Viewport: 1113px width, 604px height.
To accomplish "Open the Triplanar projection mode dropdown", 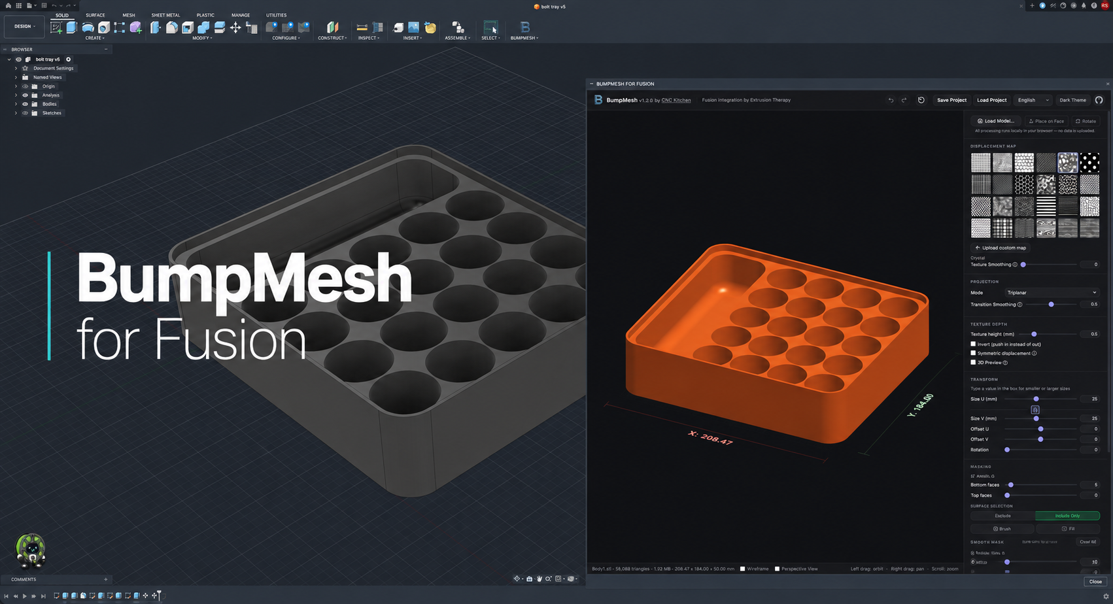I will coord(1052,292).
